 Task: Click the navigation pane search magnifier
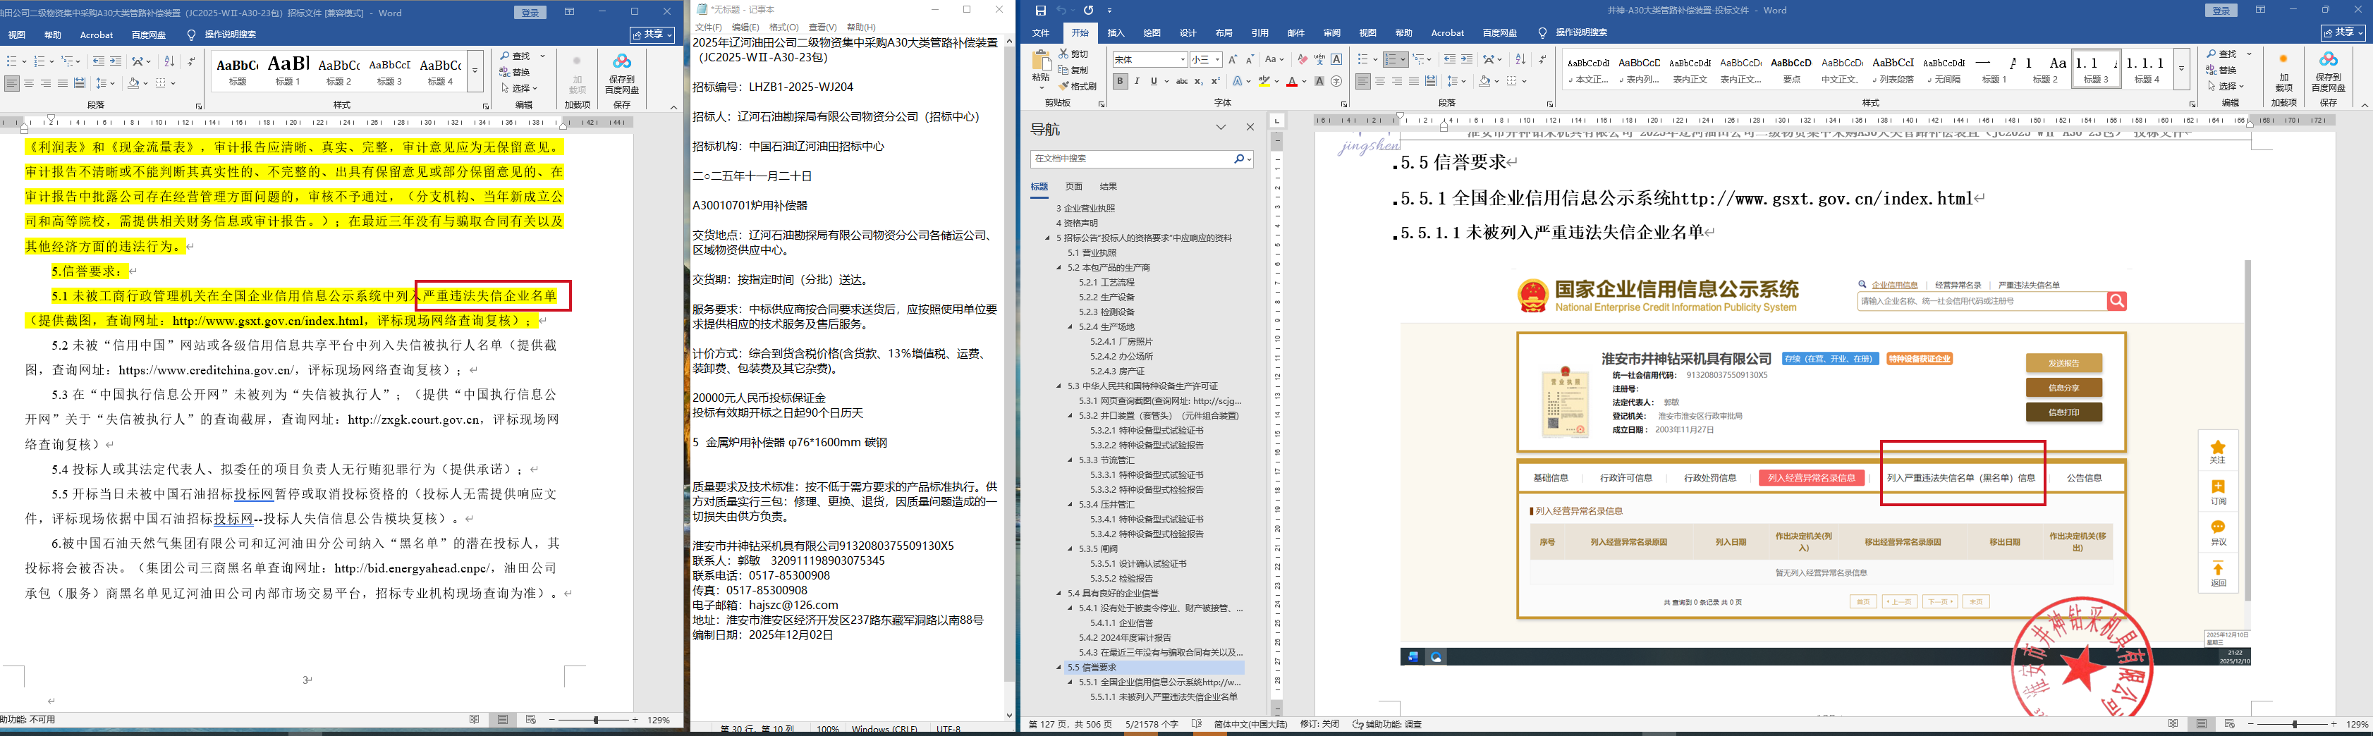1239,159
